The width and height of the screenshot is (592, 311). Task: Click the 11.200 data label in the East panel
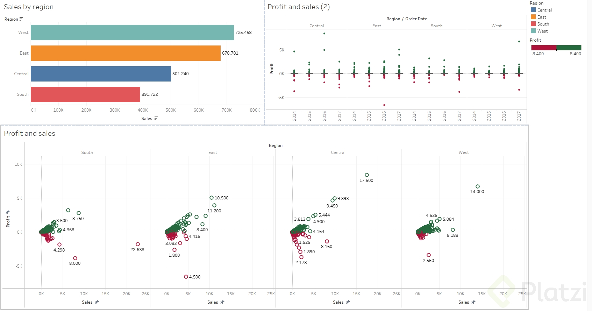pos(214,211)
